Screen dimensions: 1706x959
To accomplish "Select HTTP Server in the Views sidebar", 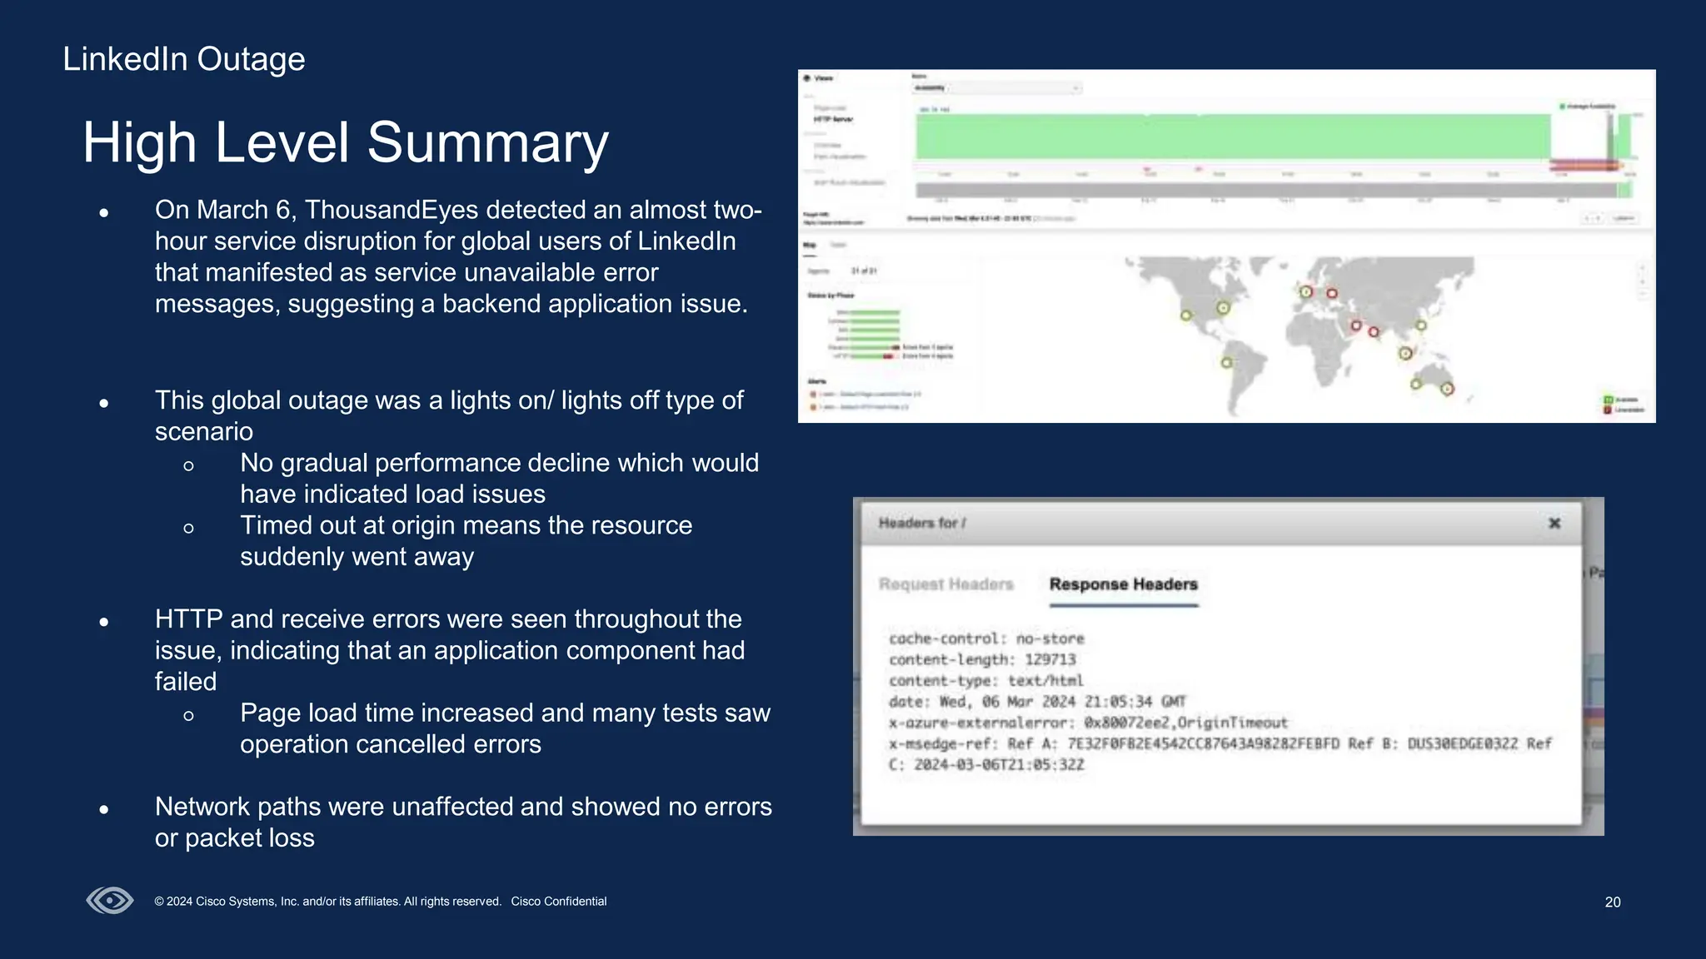I will tap(833, 120).
